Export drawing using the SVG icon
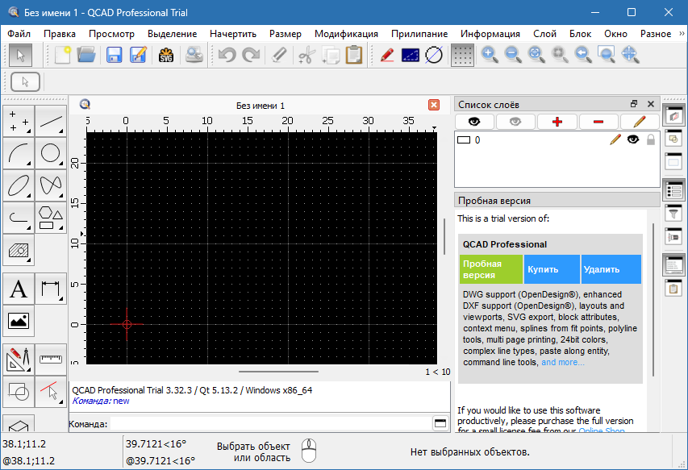The image size is (688, 470). [x=166, y=56]
